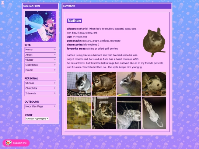Click the CONTENT panel header

117,6
